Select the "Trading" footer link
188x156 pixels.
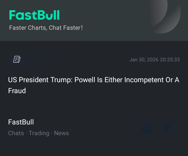point(39,133)
